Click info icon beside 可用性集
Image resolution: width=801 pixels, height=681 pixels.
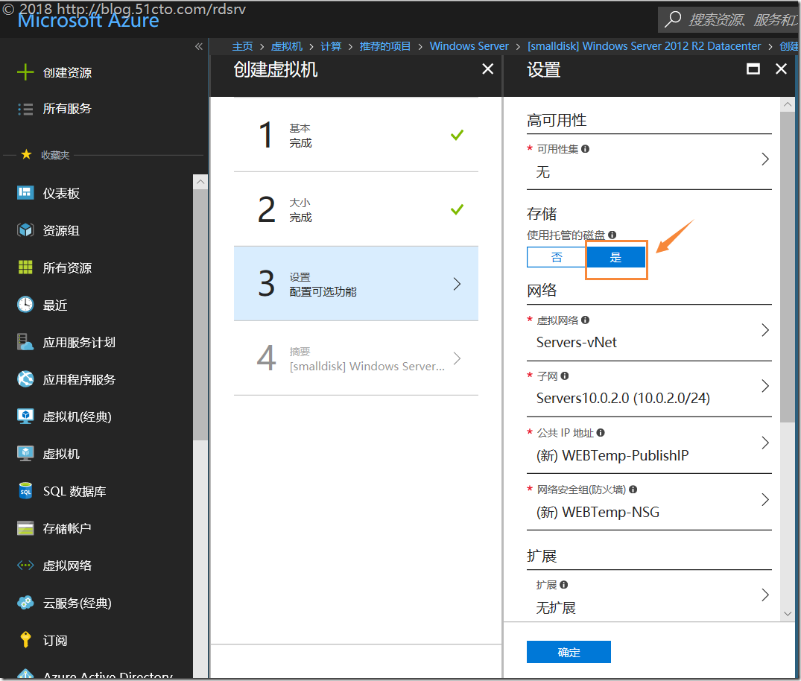(586, 149)
